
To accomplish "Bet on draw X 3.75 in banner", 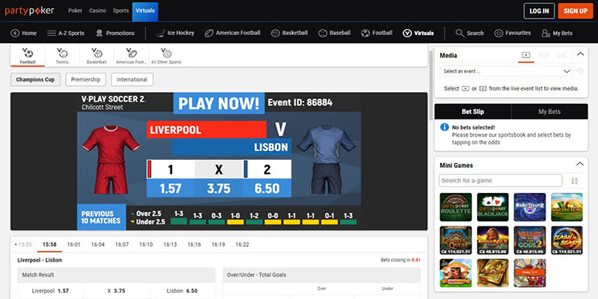I will pyautogui.click(x=219, y=188).
